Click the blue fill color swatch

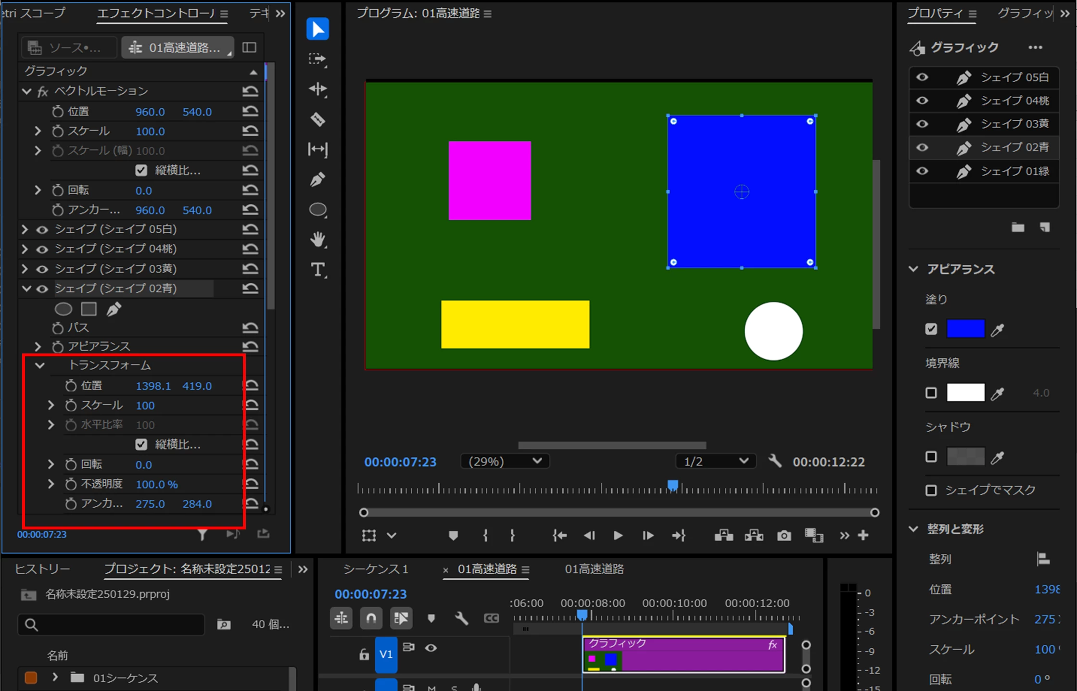click(965, 329)
